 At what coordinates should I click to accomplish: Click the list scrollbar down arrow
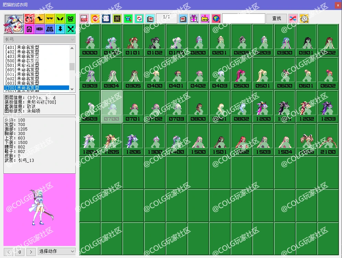tap(72, 89)
